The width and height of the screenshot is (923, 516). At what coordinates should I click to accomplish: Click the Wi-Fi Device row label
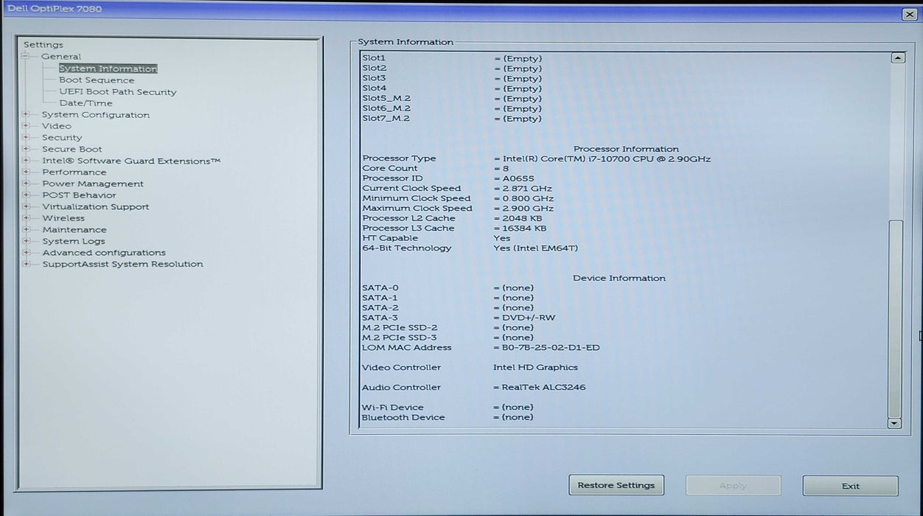coord(392,408)
